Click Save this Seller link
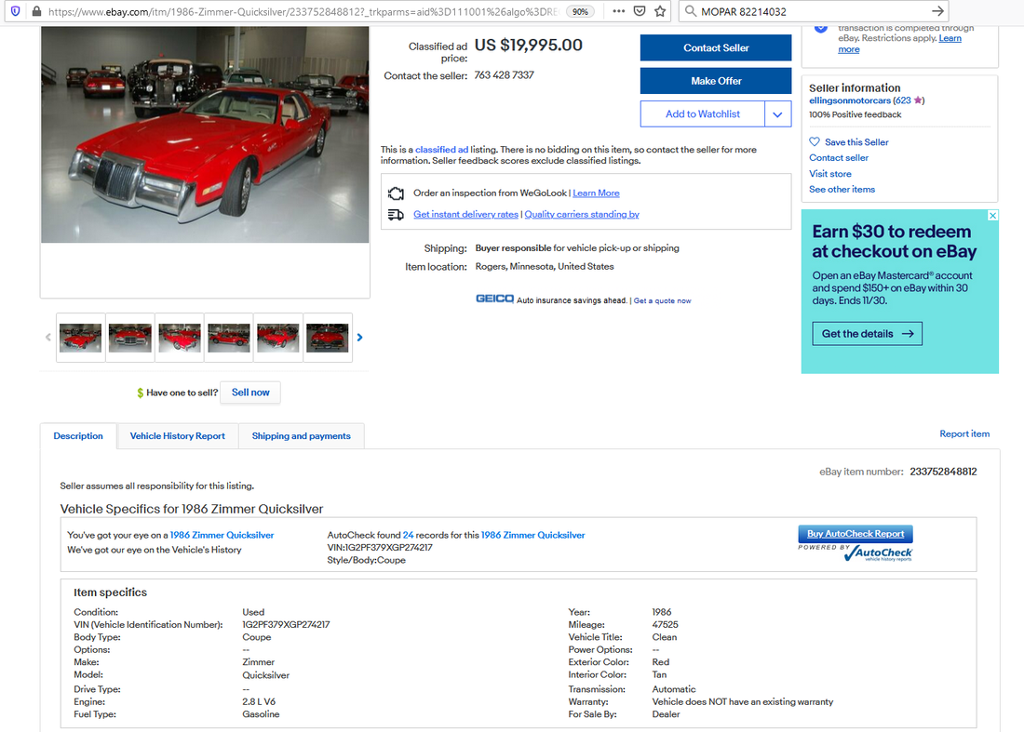 coord(856,142)
